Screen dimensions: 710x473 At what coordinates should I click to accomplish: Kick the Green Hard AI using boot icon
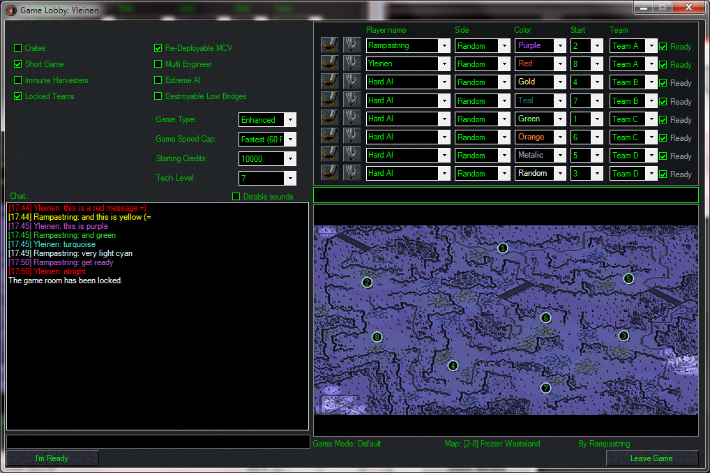click(329, 119)
